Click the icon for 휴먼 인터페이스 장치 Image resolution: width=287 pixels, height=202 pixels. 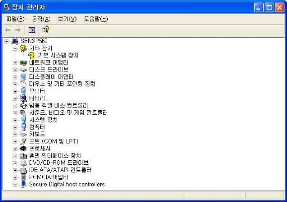[x=23, y=156]
